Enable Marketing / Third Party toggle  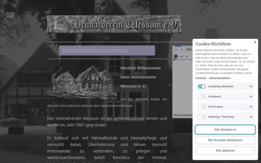pyautogui.click(x=201, y=117)
